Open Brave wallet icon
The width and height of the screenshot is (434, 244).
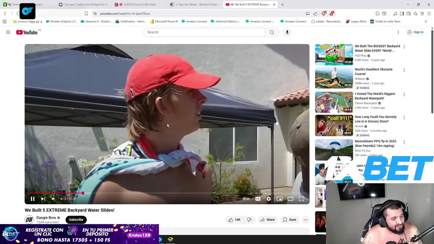coord(409,14)
